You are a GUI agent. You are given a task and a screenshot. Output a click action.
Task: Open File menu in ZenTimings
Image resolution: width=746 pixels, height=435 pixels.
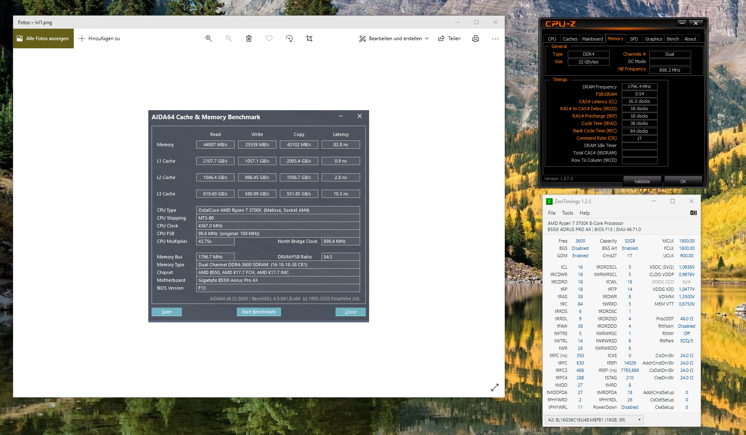[552, 213]
